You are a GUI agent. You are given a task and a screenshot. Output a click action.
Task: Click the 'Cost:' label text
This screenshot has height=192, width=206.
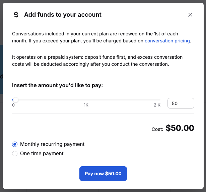point(157,129)
